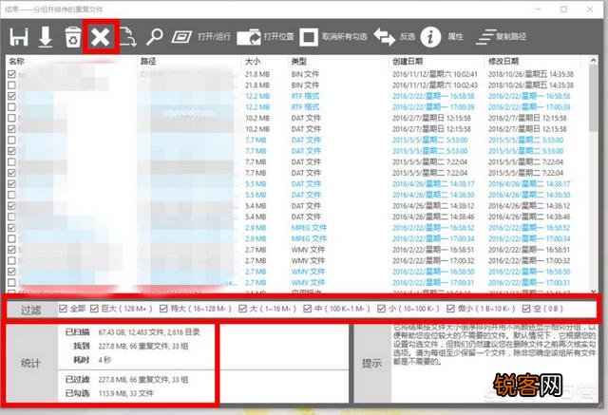Screen dimensions: 608x415
Task: Click the floppy disk save icon
Action: click(x=19, y=38)
